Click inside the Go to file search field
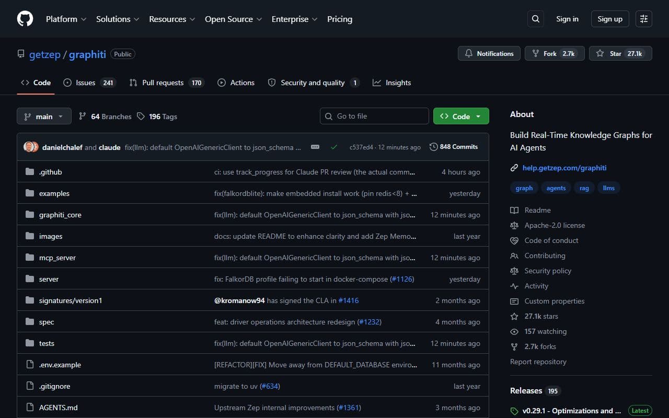The height and width of the screenshot is (418, 669). click(374, 116)
